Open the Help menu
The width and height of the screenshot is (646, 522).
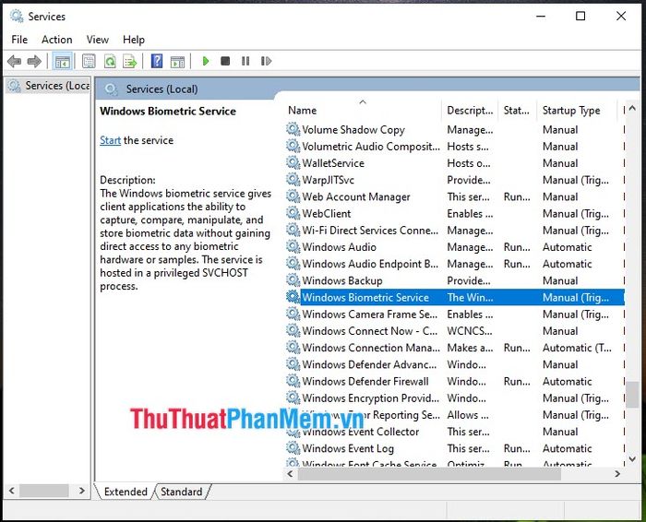point(134,40)
